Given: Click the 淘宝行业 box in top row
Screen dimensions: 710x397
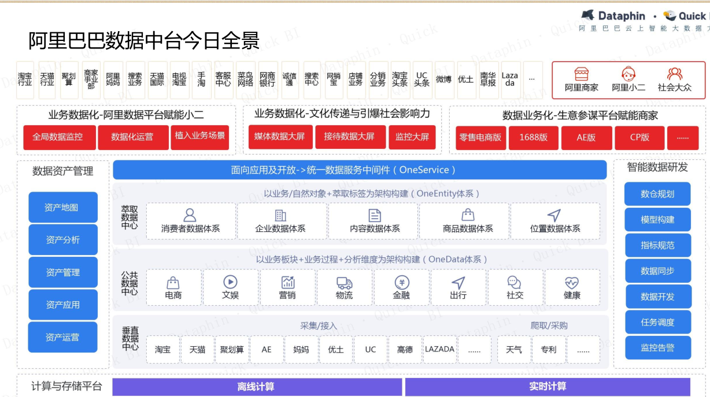Looking at the screenshot, I should tap(25, 80).
